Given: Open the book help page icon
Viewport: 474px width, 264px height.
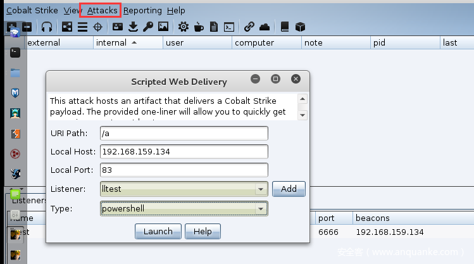Looking at the screenshot, I should (285, 27).
